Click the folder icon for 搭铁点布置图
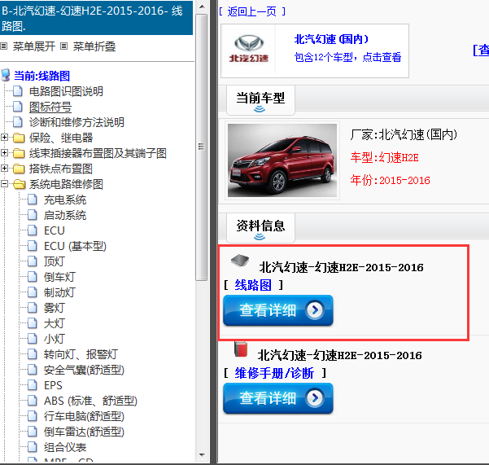489x465 pixels. coord(19,169)
